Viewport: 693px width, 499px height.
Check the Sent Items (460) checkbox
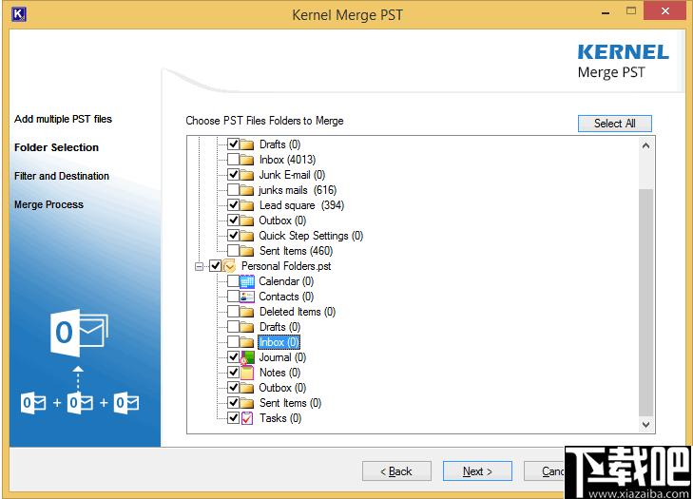tap(233, 251)
